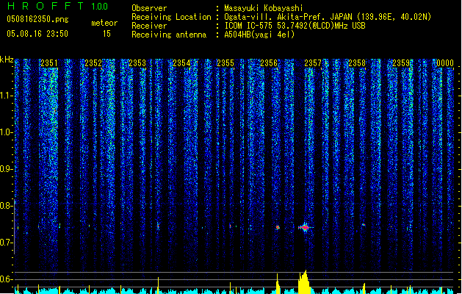Click the 0000 time marker

(445, 63)
